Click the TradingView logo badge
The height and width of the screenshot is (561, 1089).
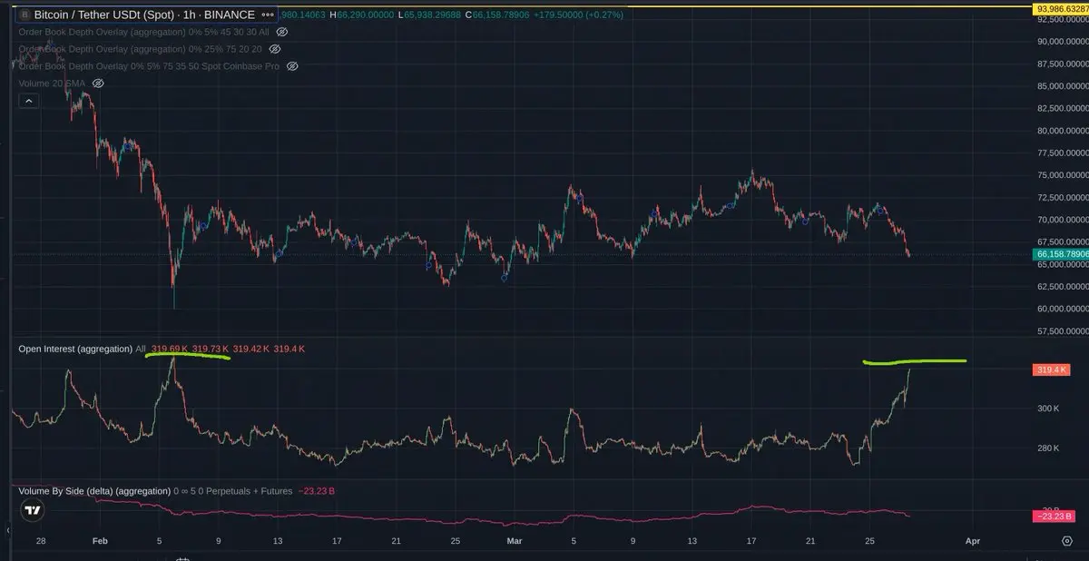[x=33, y=510]
